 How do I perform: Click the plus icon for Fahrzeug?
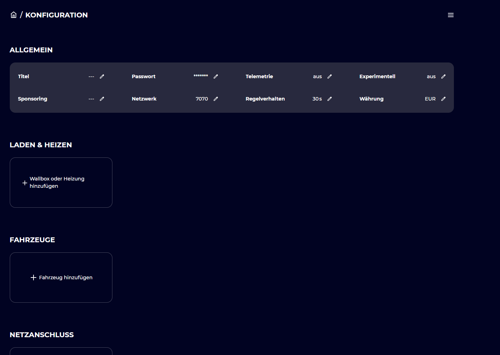coord(34,278)
